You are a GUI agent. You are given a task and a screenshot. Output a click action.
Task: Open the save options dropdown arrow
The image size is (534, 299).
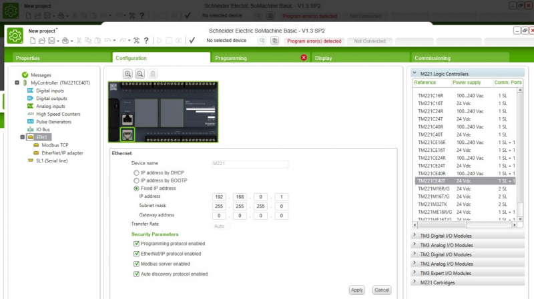tap(58, 41)
